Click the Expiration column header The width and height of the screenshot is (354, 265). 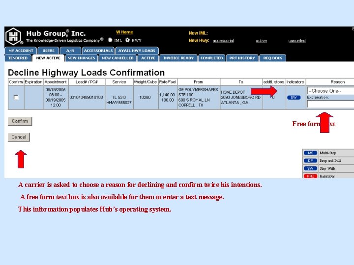point(33,82)
